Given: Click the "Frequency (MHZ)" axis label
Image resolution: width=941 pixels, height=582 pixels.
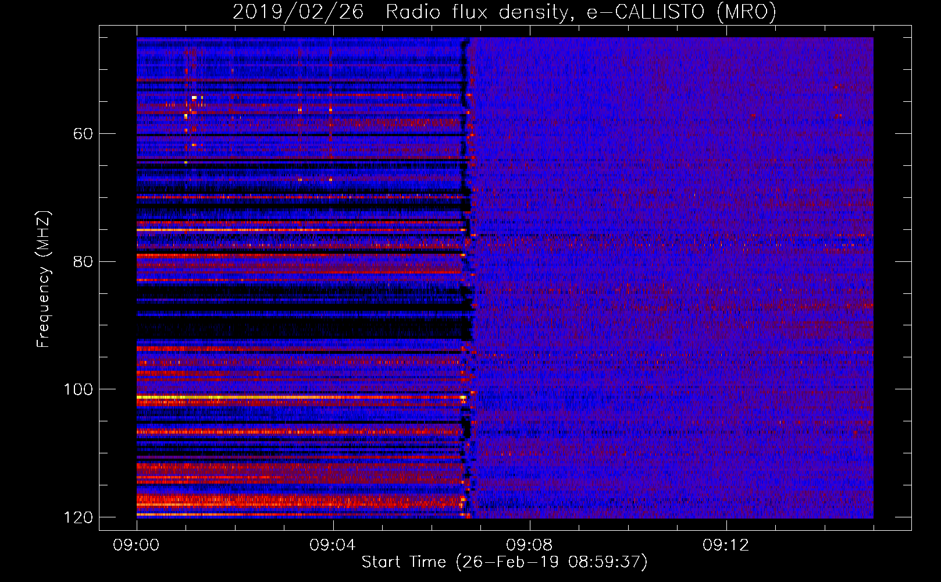Looking at the screenshot, I should [44, 279].
